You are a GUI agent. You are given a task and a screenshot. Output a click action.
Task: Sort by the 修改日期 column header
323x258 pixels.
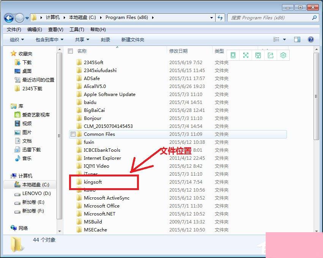coord(178,51)
